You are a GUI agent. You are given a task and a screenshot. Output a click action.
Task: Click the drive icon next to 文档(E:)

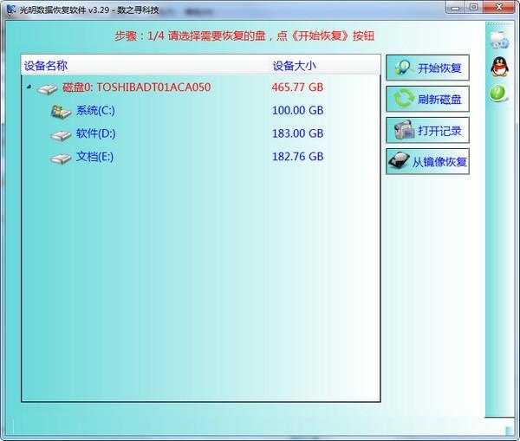tap(61, 159)
